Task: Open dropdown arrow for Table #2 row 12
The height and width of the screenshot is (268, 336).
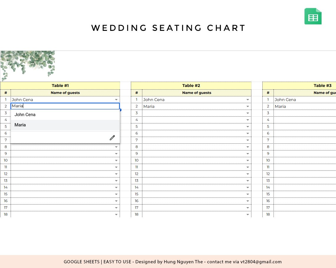Action: tap(248, 174)
